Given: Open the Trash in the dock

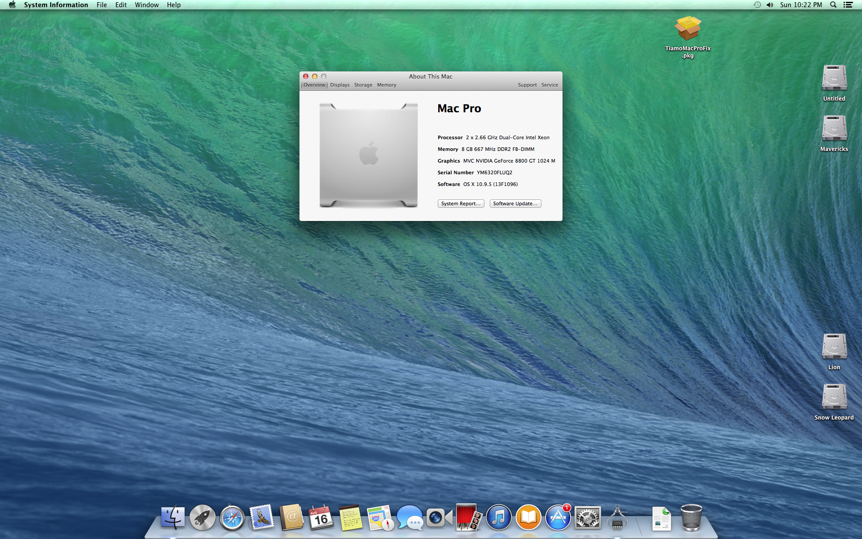Looking at the screenshot, I should [x=691, y=518].
